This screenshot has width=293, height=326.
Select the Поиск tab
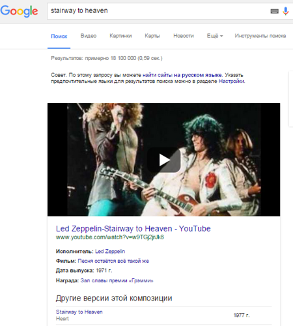coord(59,36)
